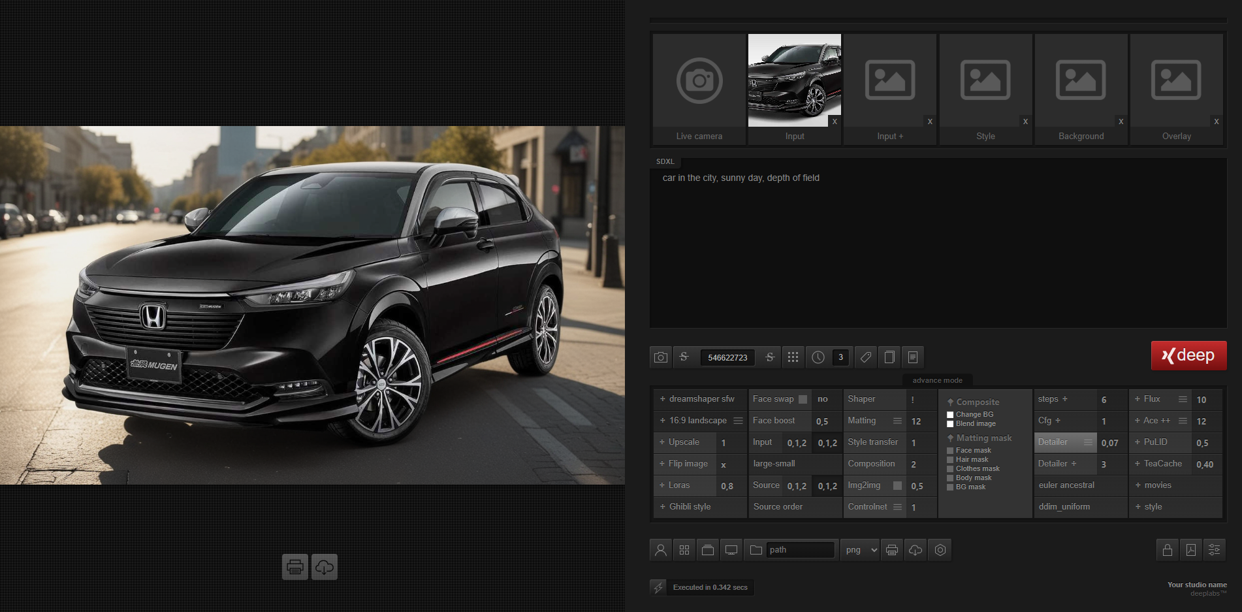
Task: Open the highlighted Detailer list menu
Action: pyautogui.click(x=1088, y=442)
